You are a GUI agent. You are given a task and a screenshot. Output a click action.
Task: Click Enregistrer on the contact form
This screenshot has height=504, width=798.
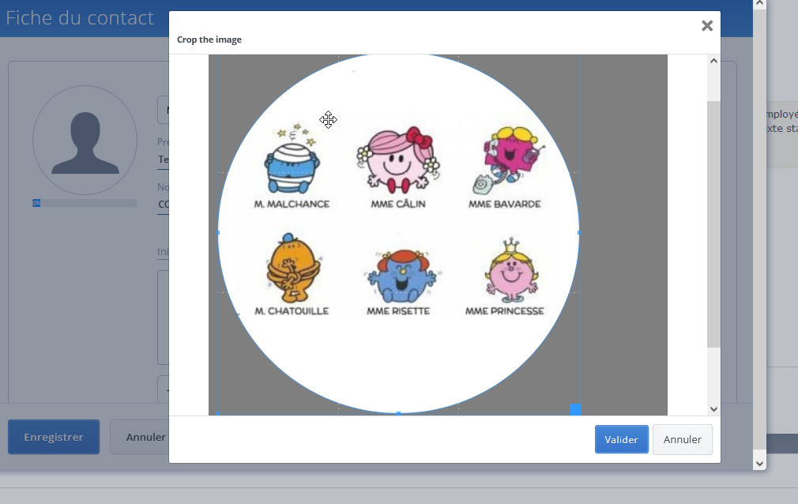54,437
